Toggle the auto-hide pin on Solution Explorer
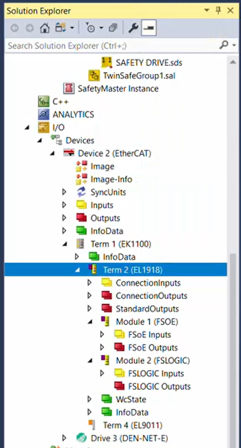This screenshot has height=448, width=241. (219, 11)
